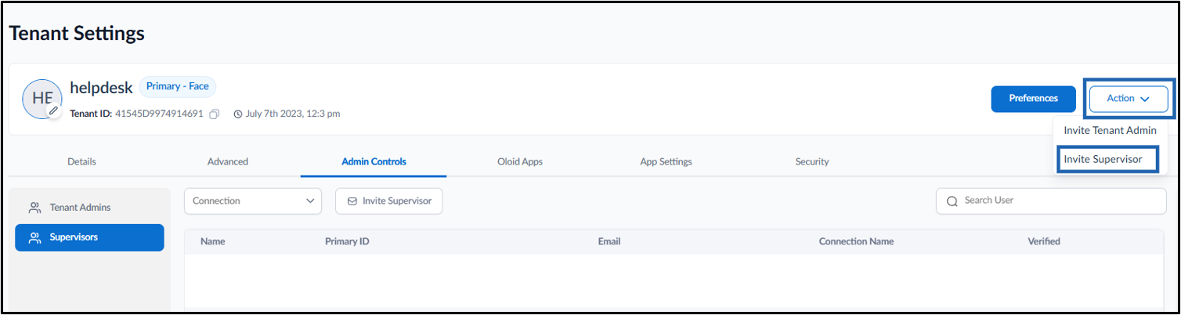Expand the Connection combo box
1181x315 pixels.
[x=253, y=201]
